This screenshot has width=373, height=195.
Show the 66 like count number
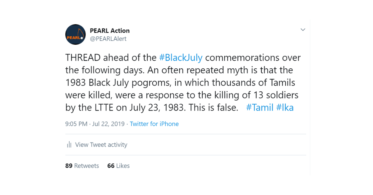point(111,166)
